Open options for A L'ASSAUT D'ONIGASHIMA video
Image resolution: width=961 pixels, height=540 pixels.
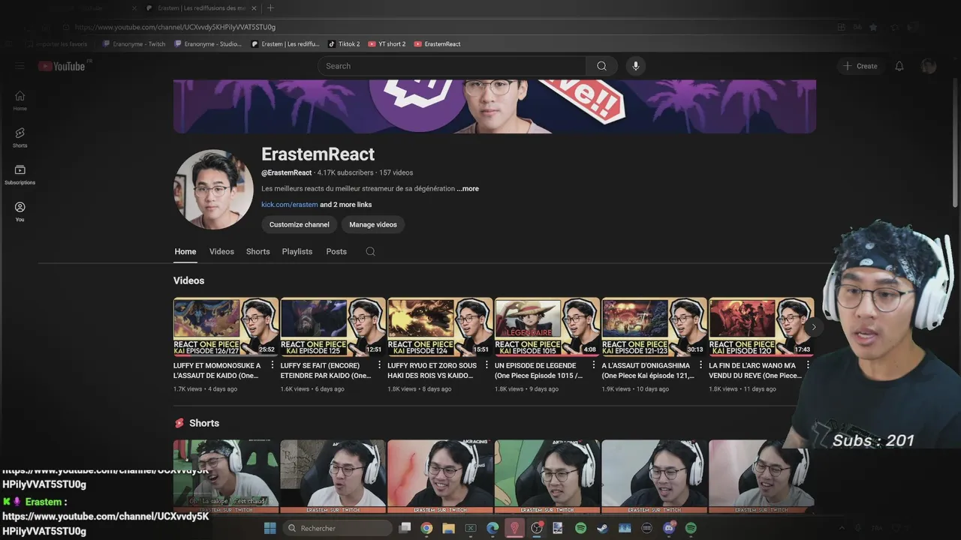click(x=700, y=366)
